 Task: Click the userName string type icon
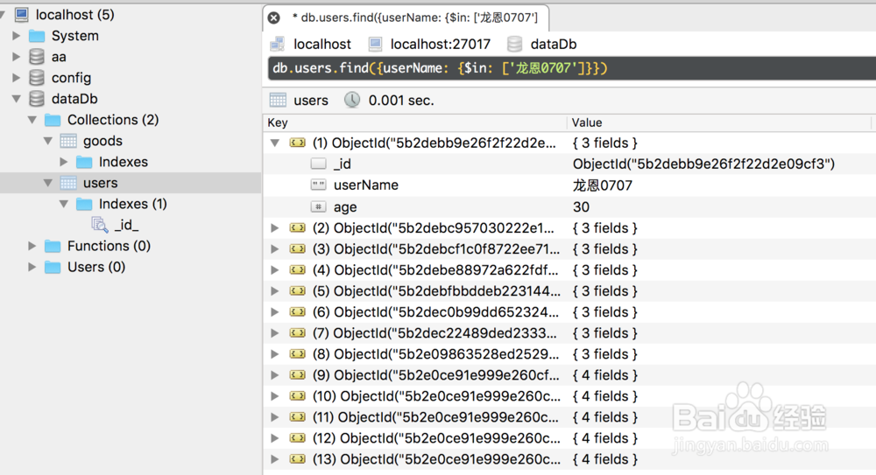click(319, 185)
